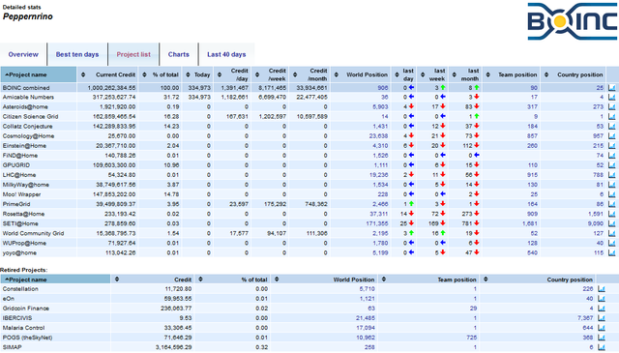Click chart icon in Einstein@Home row
The height and width of the screenshot is (353, 619).
[x=612, y=146]
